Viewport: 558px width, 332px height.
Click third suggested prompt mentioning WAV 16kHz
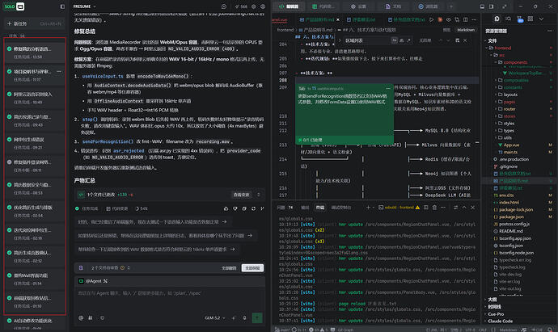[x=157, y=250]
